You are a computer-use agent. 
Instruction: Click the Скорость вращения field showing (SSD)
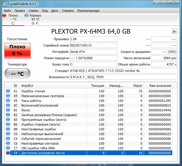point(164,52)
